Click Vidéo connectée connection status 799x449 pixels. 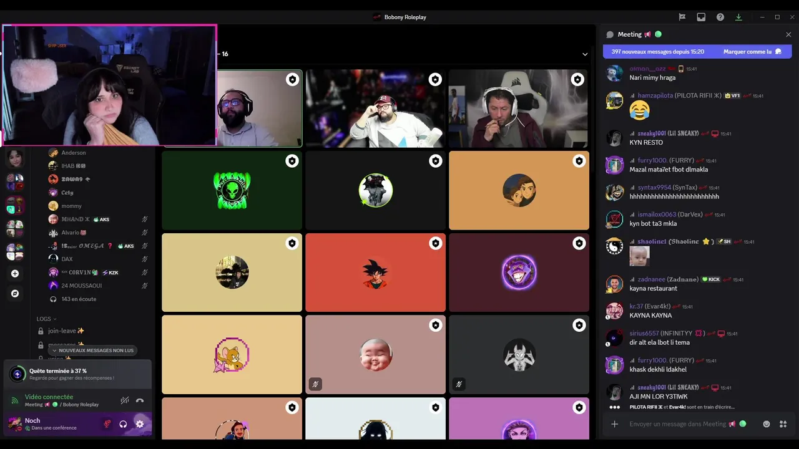pyautogui.click(x=49, y=397)
